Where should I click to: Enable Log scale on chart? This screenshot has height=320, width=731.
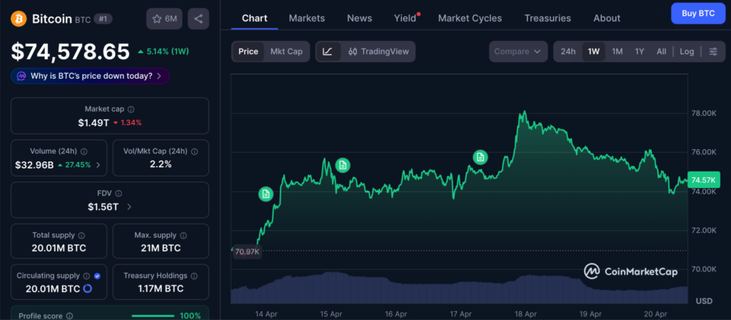[686, 51]
